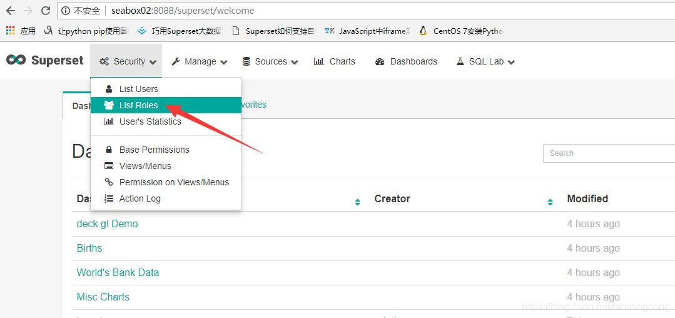Click '4 hours ago' in deck.gl Demo row

point(593,224)
